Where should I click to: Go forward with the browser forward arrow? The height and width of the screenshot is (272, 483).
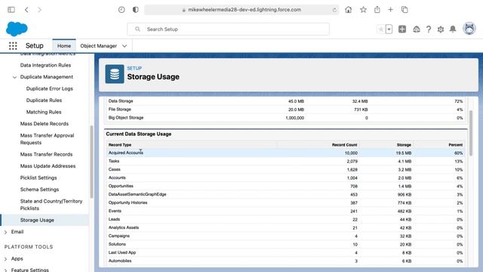tap(39, 10)
